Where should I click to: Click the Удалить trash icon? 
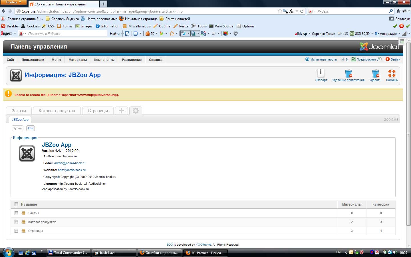(x=375, y=74)
